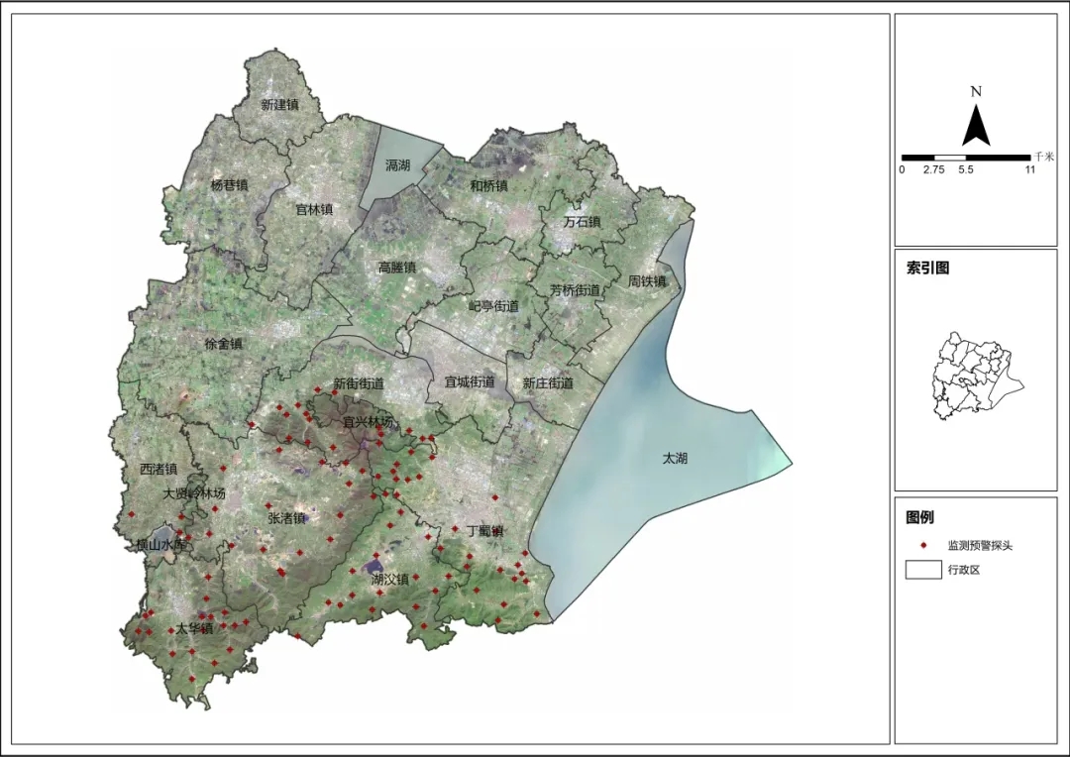Click the 索引图 panel title

(x=927, y=268)
